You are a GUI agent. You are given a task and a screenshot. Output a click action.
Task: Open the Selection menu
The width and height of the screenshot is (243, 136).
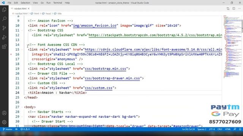[25, 3]
